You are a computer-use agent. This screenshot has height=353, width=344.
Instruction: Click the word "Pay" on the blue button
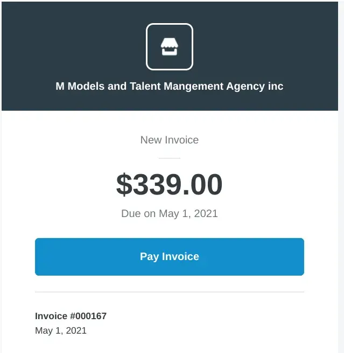(149, 256)
